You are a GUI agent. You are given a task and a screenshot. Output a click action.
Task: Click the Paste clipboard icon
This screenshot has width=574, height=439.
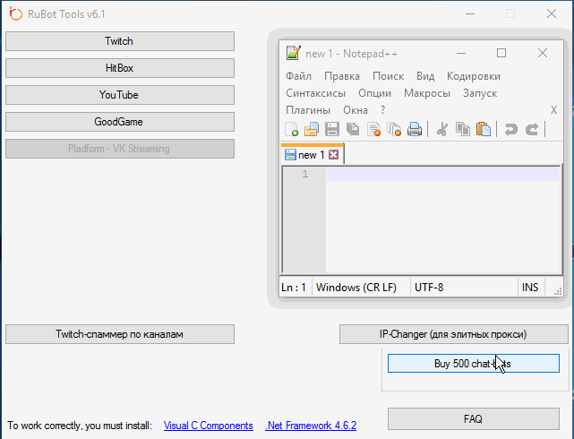[484, 129]
